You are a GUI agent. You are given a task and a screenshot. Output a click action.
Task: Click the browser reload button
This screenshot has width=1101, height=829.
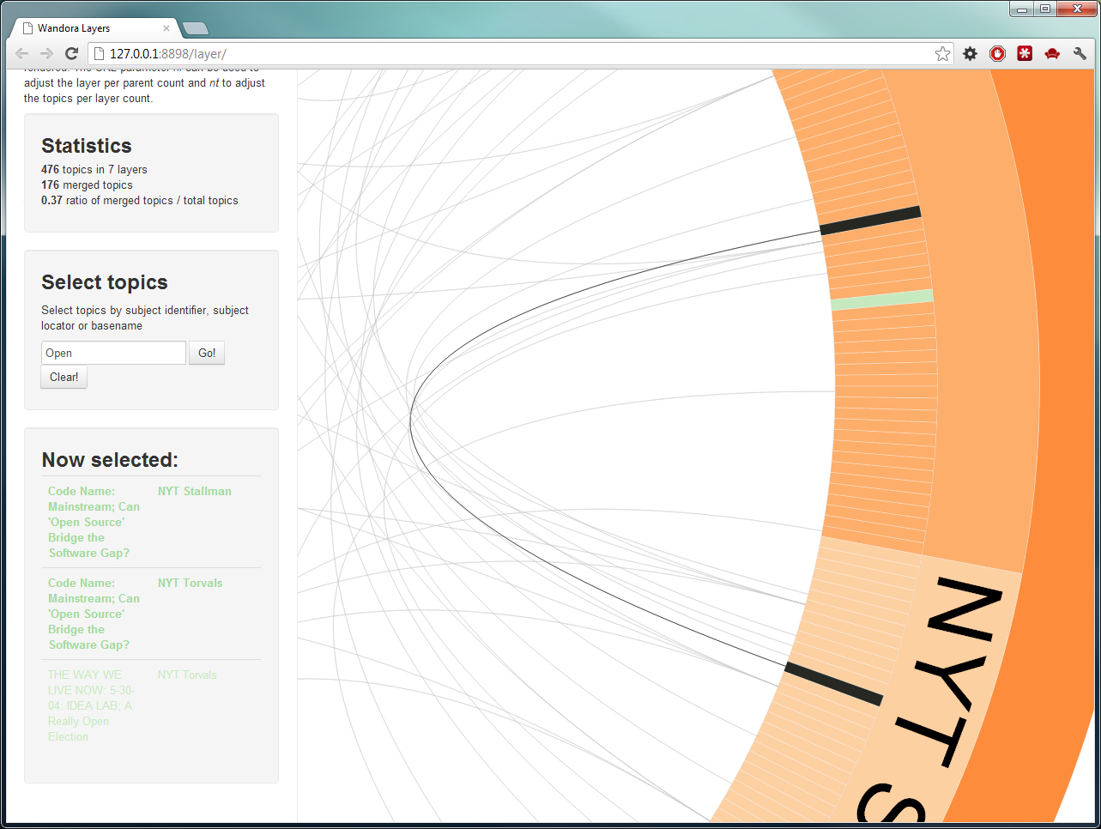tap(72, 54)
